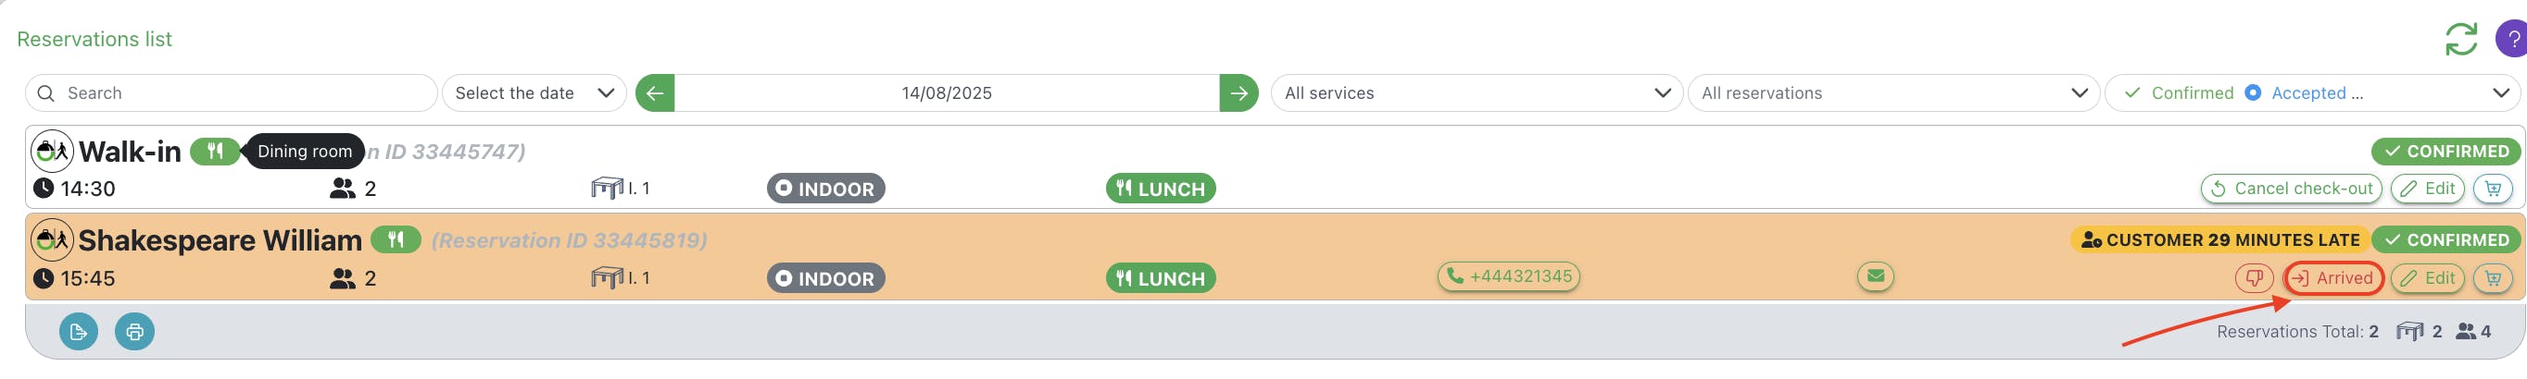The image size is (2527, 379).
Task: Click Cancel check-out for Walk-in
Action: [2291, 189]
